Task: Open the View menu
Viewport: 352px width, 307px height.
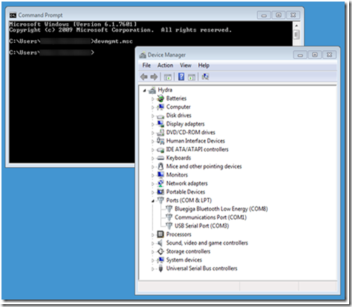Action: point(185,65)
